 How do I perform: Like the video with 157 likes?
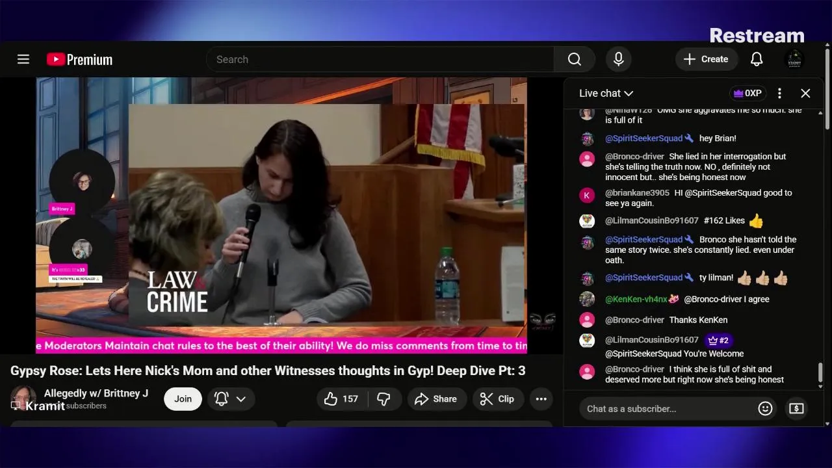(343, 398)
